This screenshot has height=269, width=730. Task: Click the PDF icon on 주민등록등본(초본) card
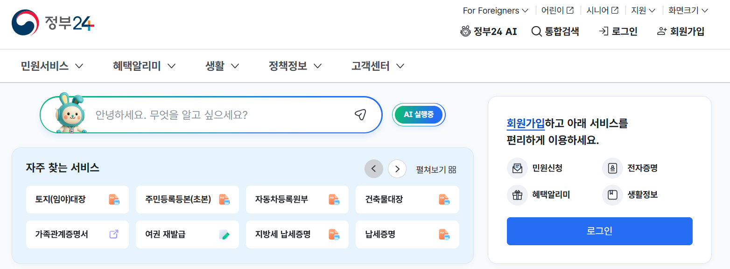pyautogui.click(x=224, y=199)
